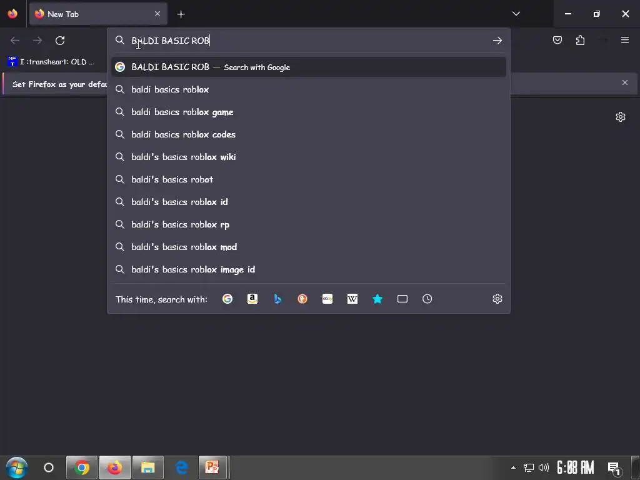Open PowerPoint from the taskbar
This screenshot has width=640, height=480.
[212, 467]
